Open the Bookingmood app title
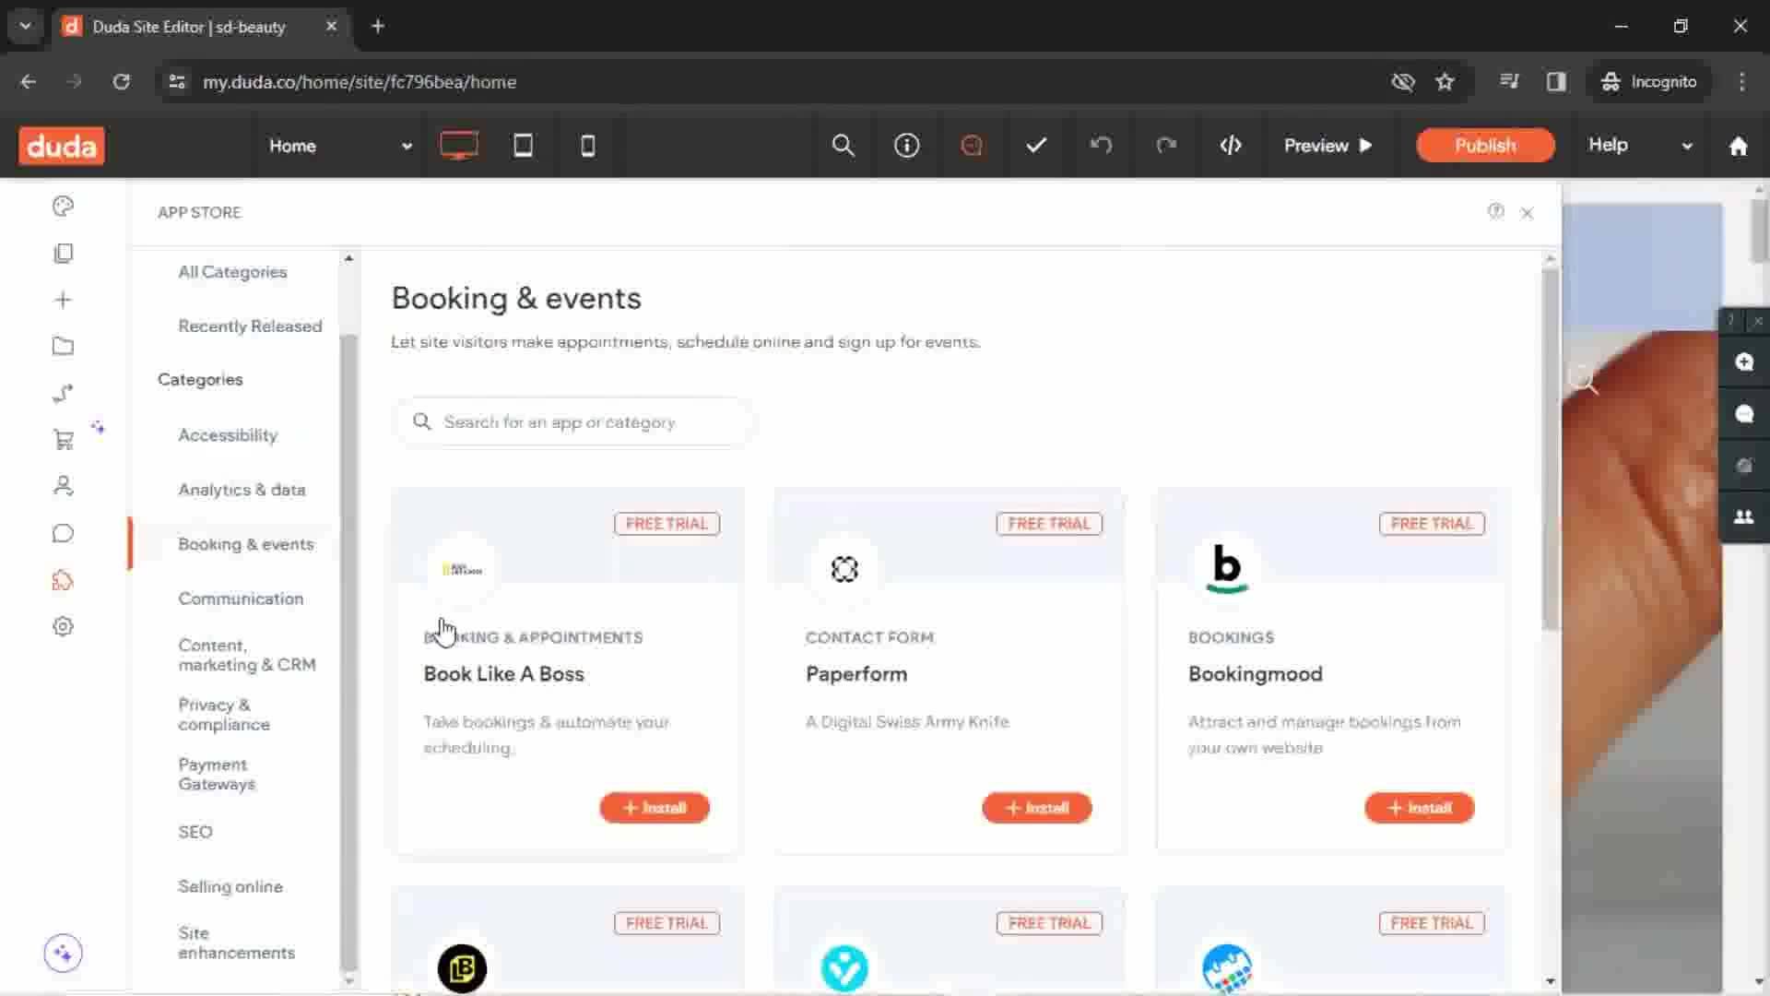 click(x=1255, y=674)
